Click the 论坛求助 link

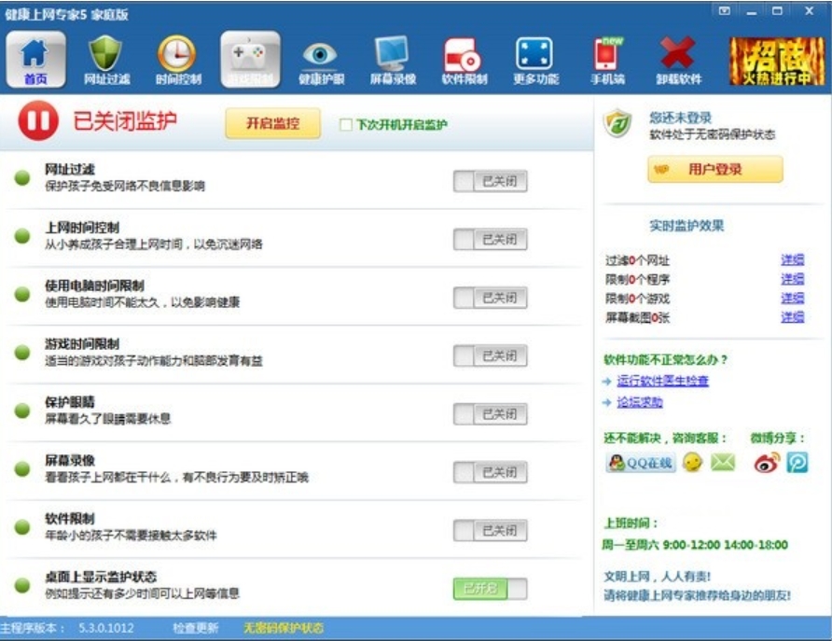pos(639,403)
